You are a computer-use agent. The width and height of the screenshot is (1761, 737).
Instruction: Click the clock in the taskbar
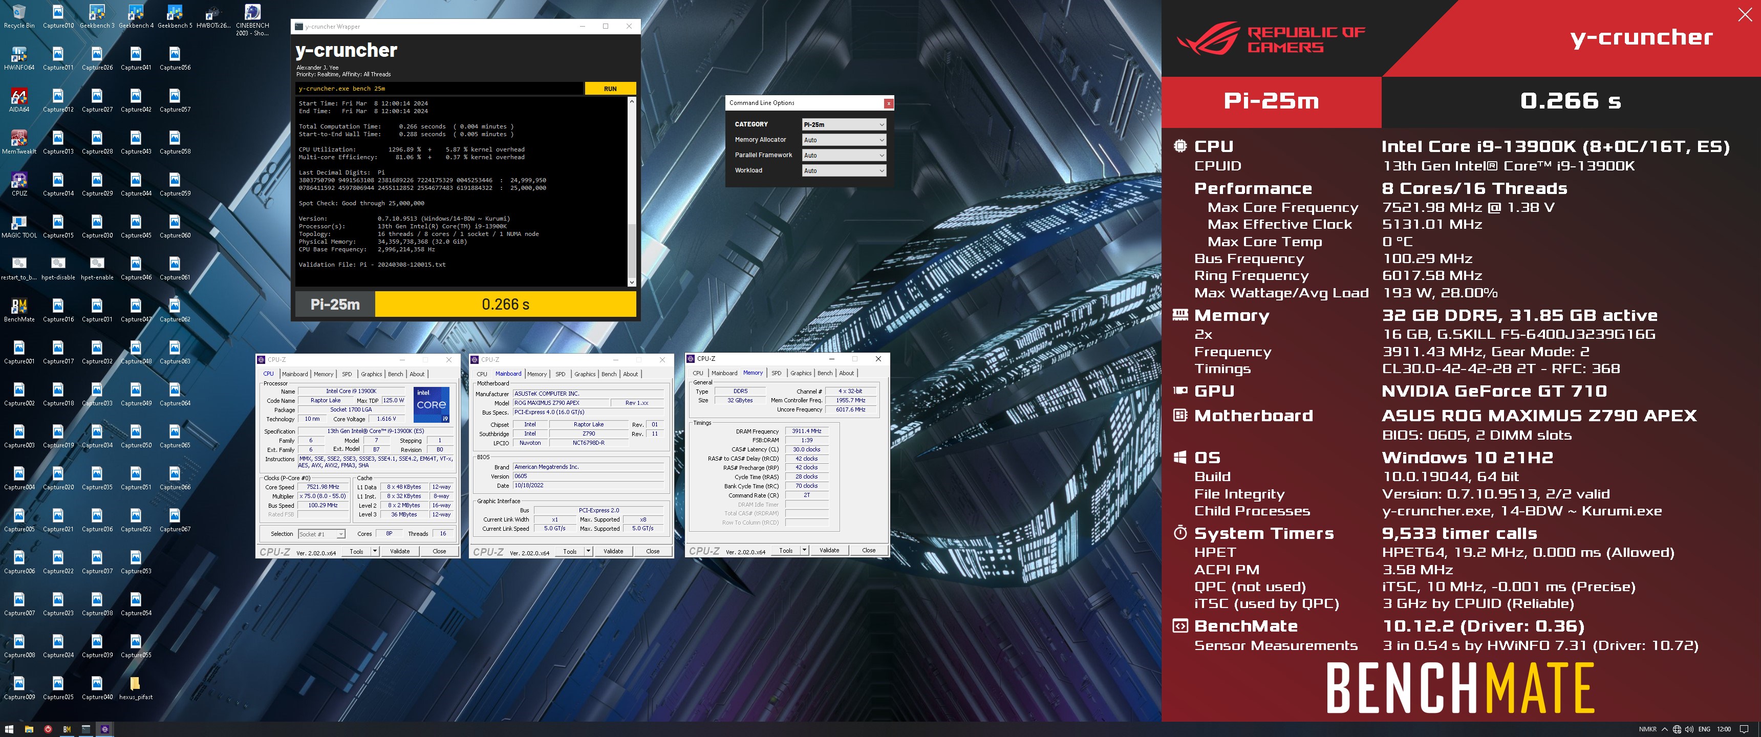[x=1724, y=729]
